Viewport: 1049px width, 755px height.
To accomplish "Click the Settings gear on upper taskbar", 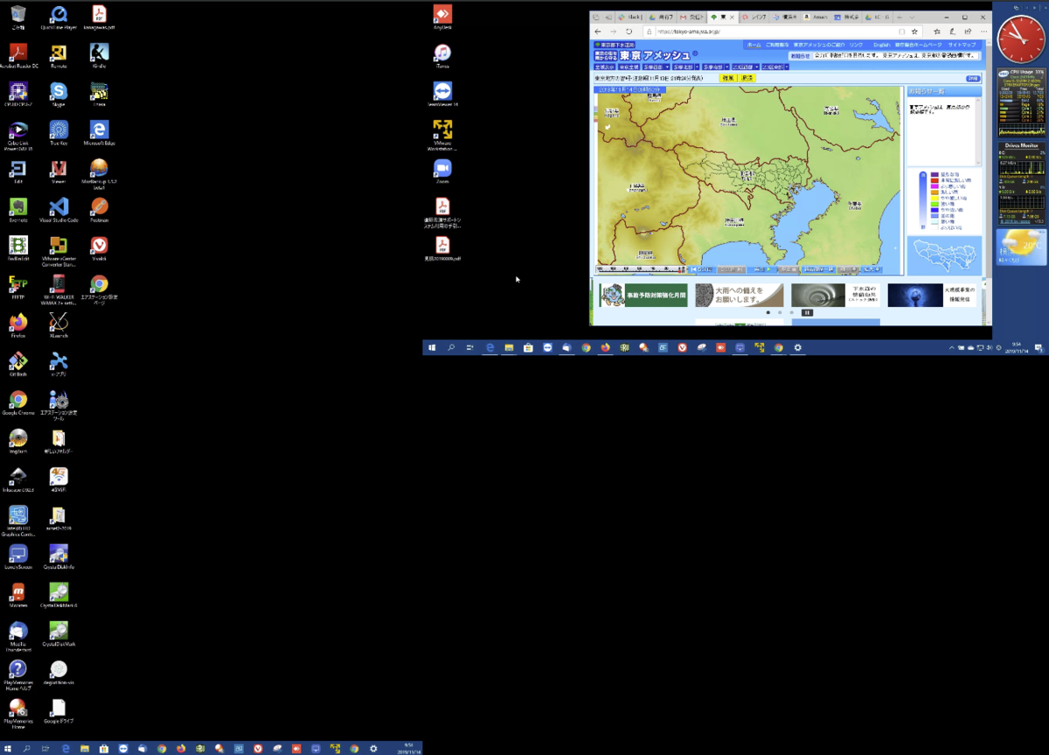I will point(797,347).
